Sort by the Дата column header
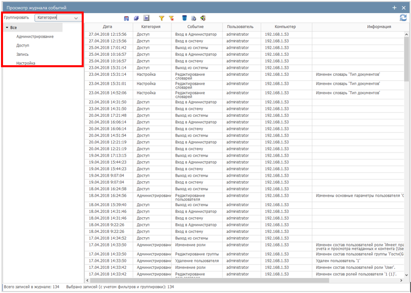 (x=107, y=27)
